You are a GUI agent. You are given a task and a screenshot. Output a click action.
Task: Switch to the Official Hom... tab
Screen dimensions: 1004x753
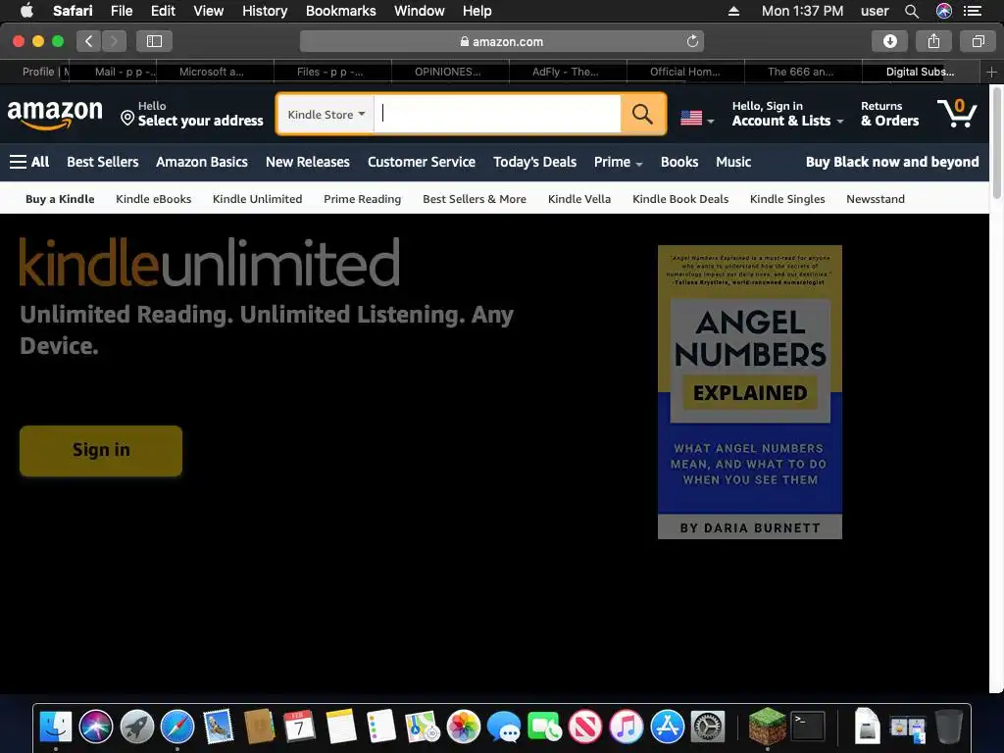click(x=685, y=72)
